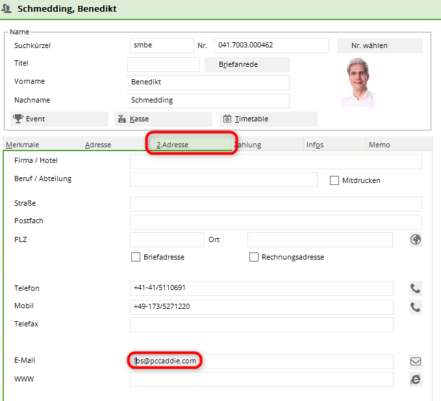The height and width of the screenshot is (401, 441).
Task: Dial the Mobil number via phone icon
Action: click(416, 307)
